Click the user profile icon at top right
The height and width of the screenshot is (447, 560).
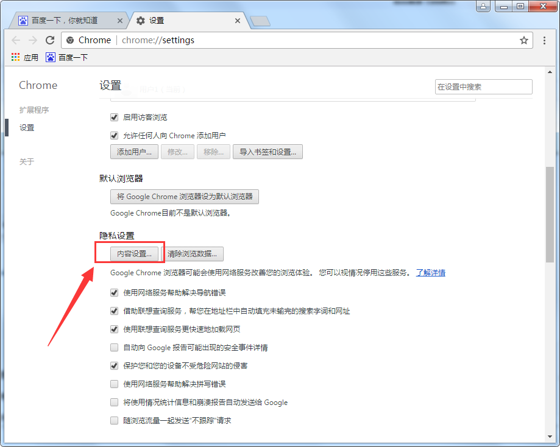pyautogui.click(x=484, y=5)
